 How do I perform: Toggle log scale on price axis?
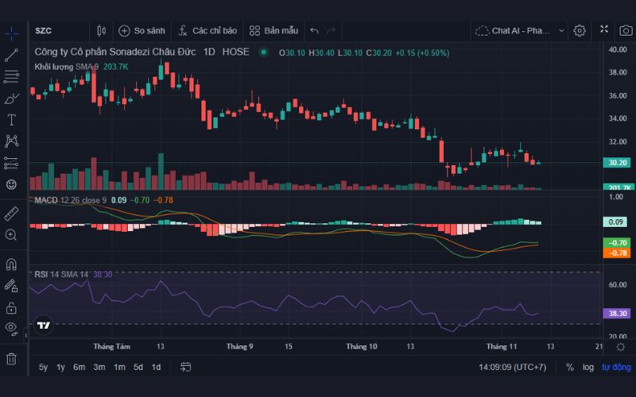[x=588, y=367]
